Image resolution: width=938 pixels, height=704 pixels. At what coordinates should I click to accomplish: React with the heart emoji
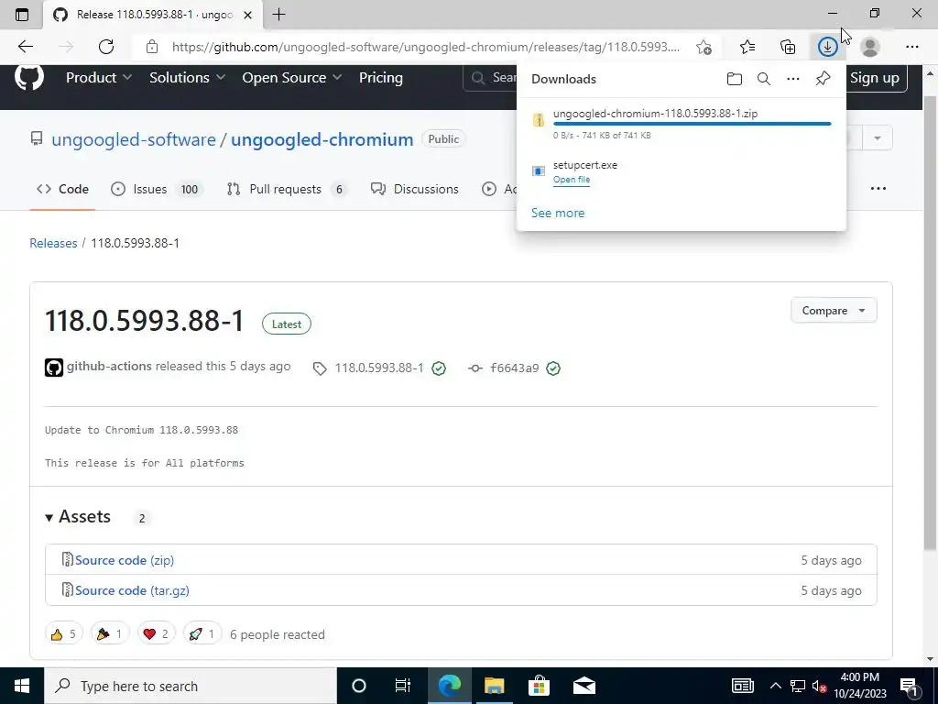(156, 634)
